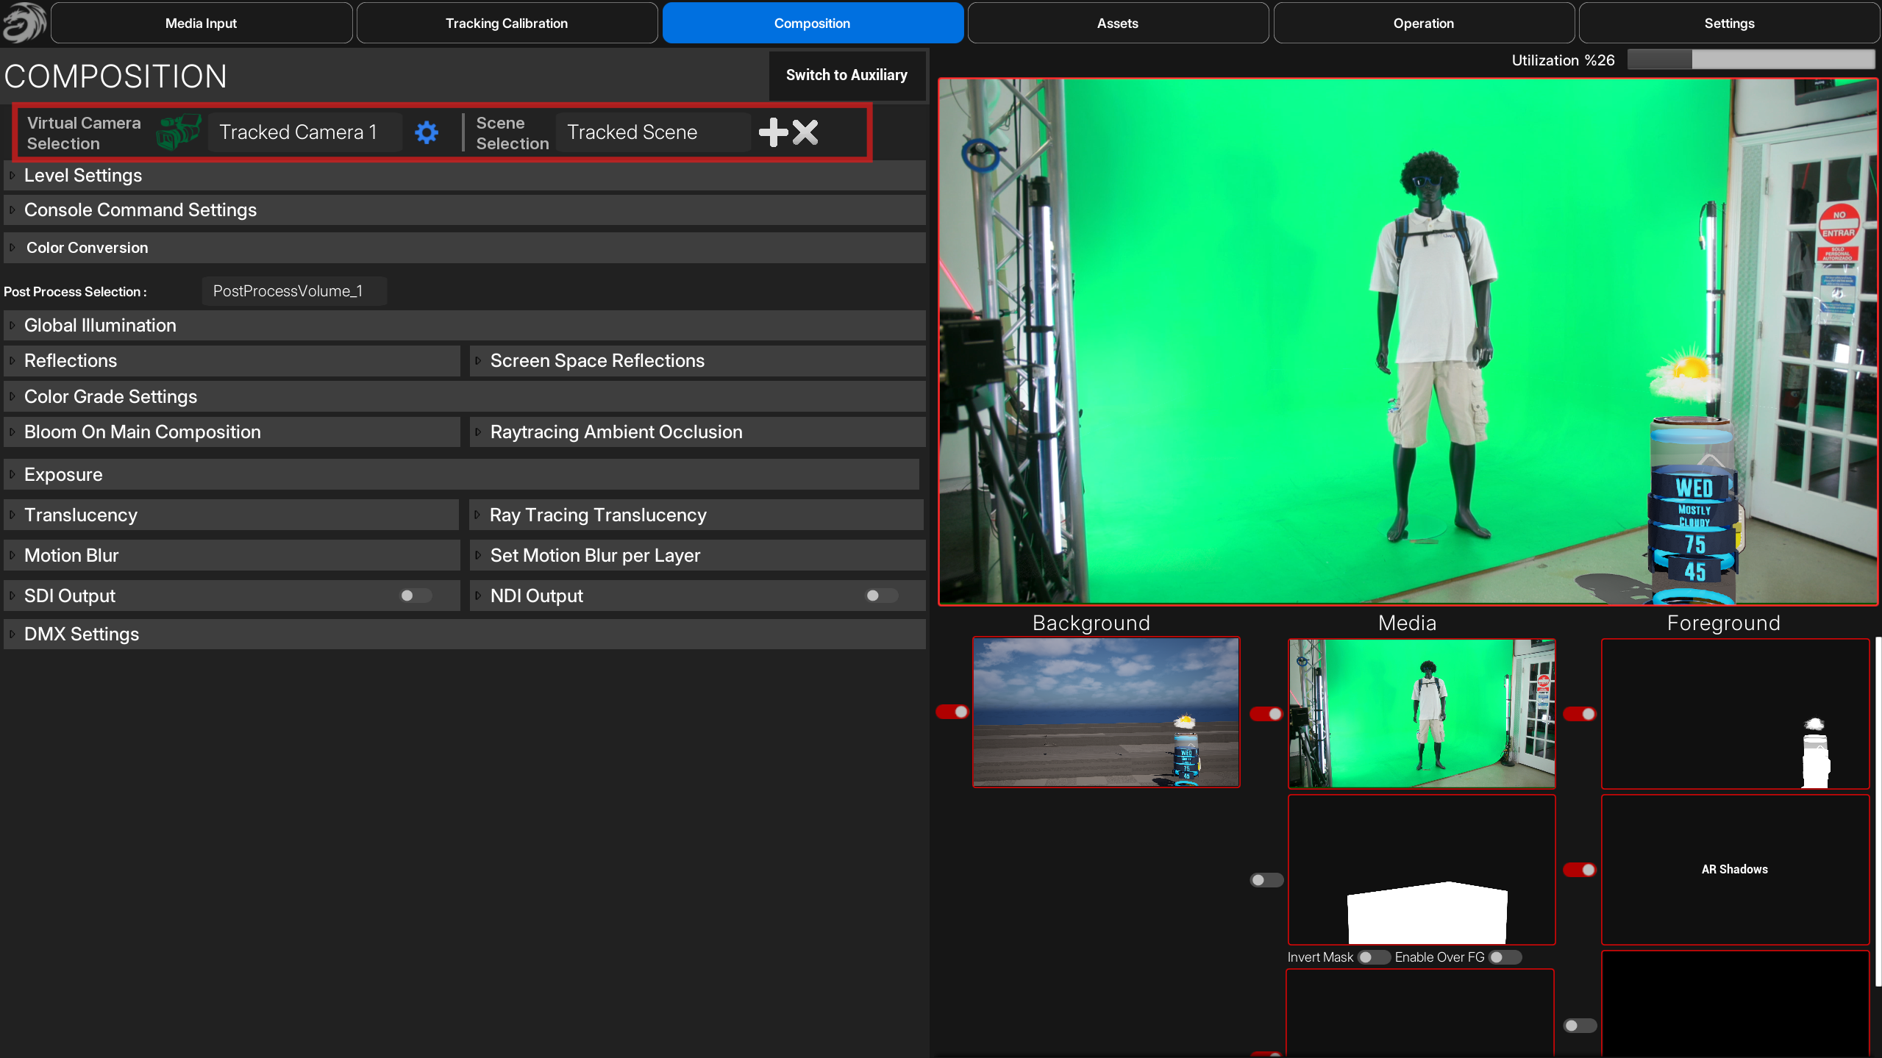Select the Background sky layer thumbnail
The width and height of the screenshot is (1882, 1058).
[x=1105, y=712]
